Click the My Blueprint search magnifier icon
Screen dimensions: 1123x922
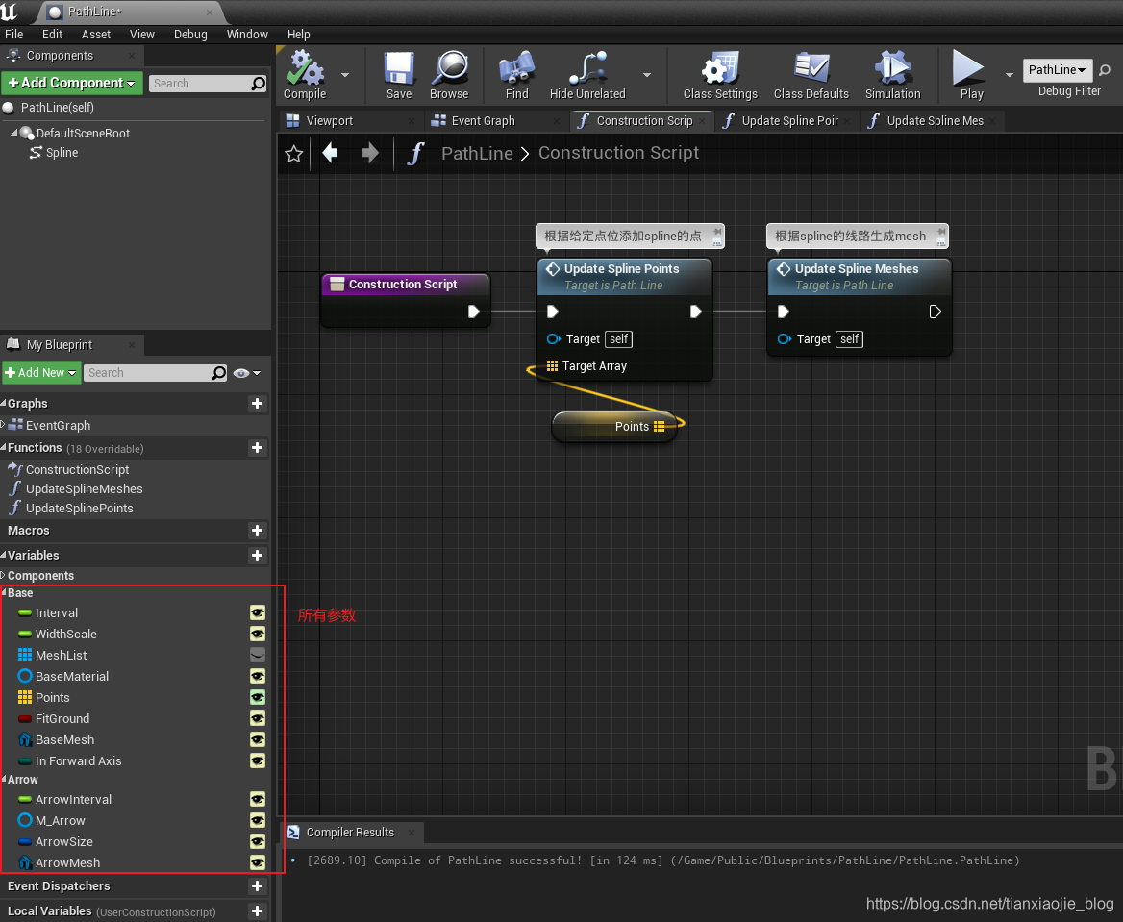[219, 372]
